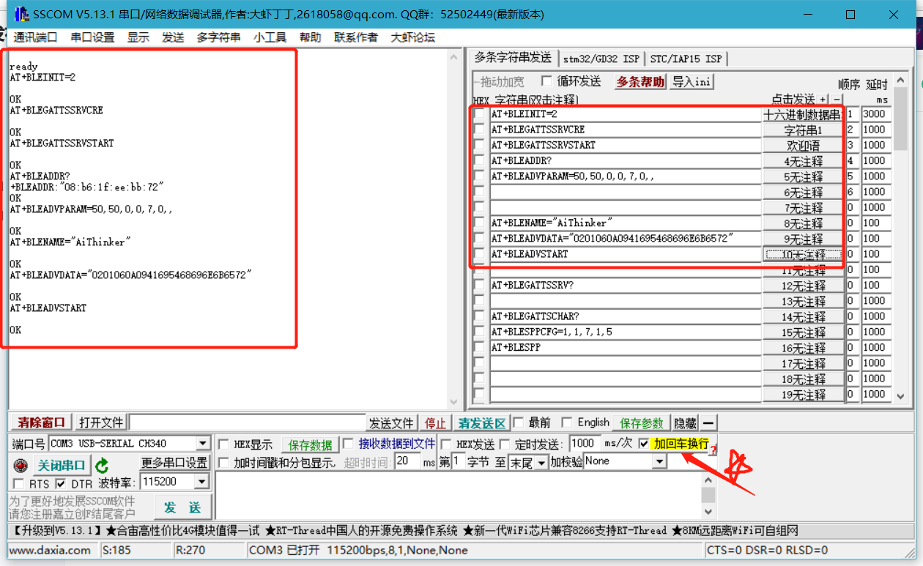The width and height of the screenshot is (923, 566).
Task: Open the 小工具 menu
Action: pos(270,37)
